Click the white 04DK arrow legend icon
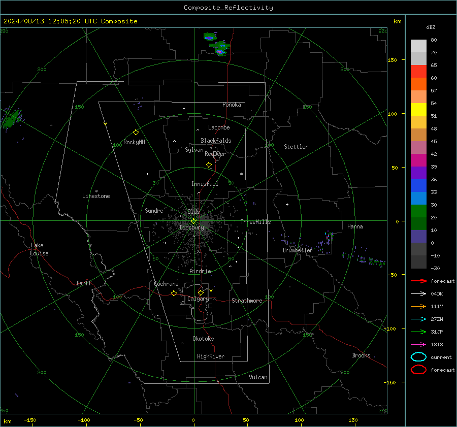The image size is (457, 427). tap(418, 294)
